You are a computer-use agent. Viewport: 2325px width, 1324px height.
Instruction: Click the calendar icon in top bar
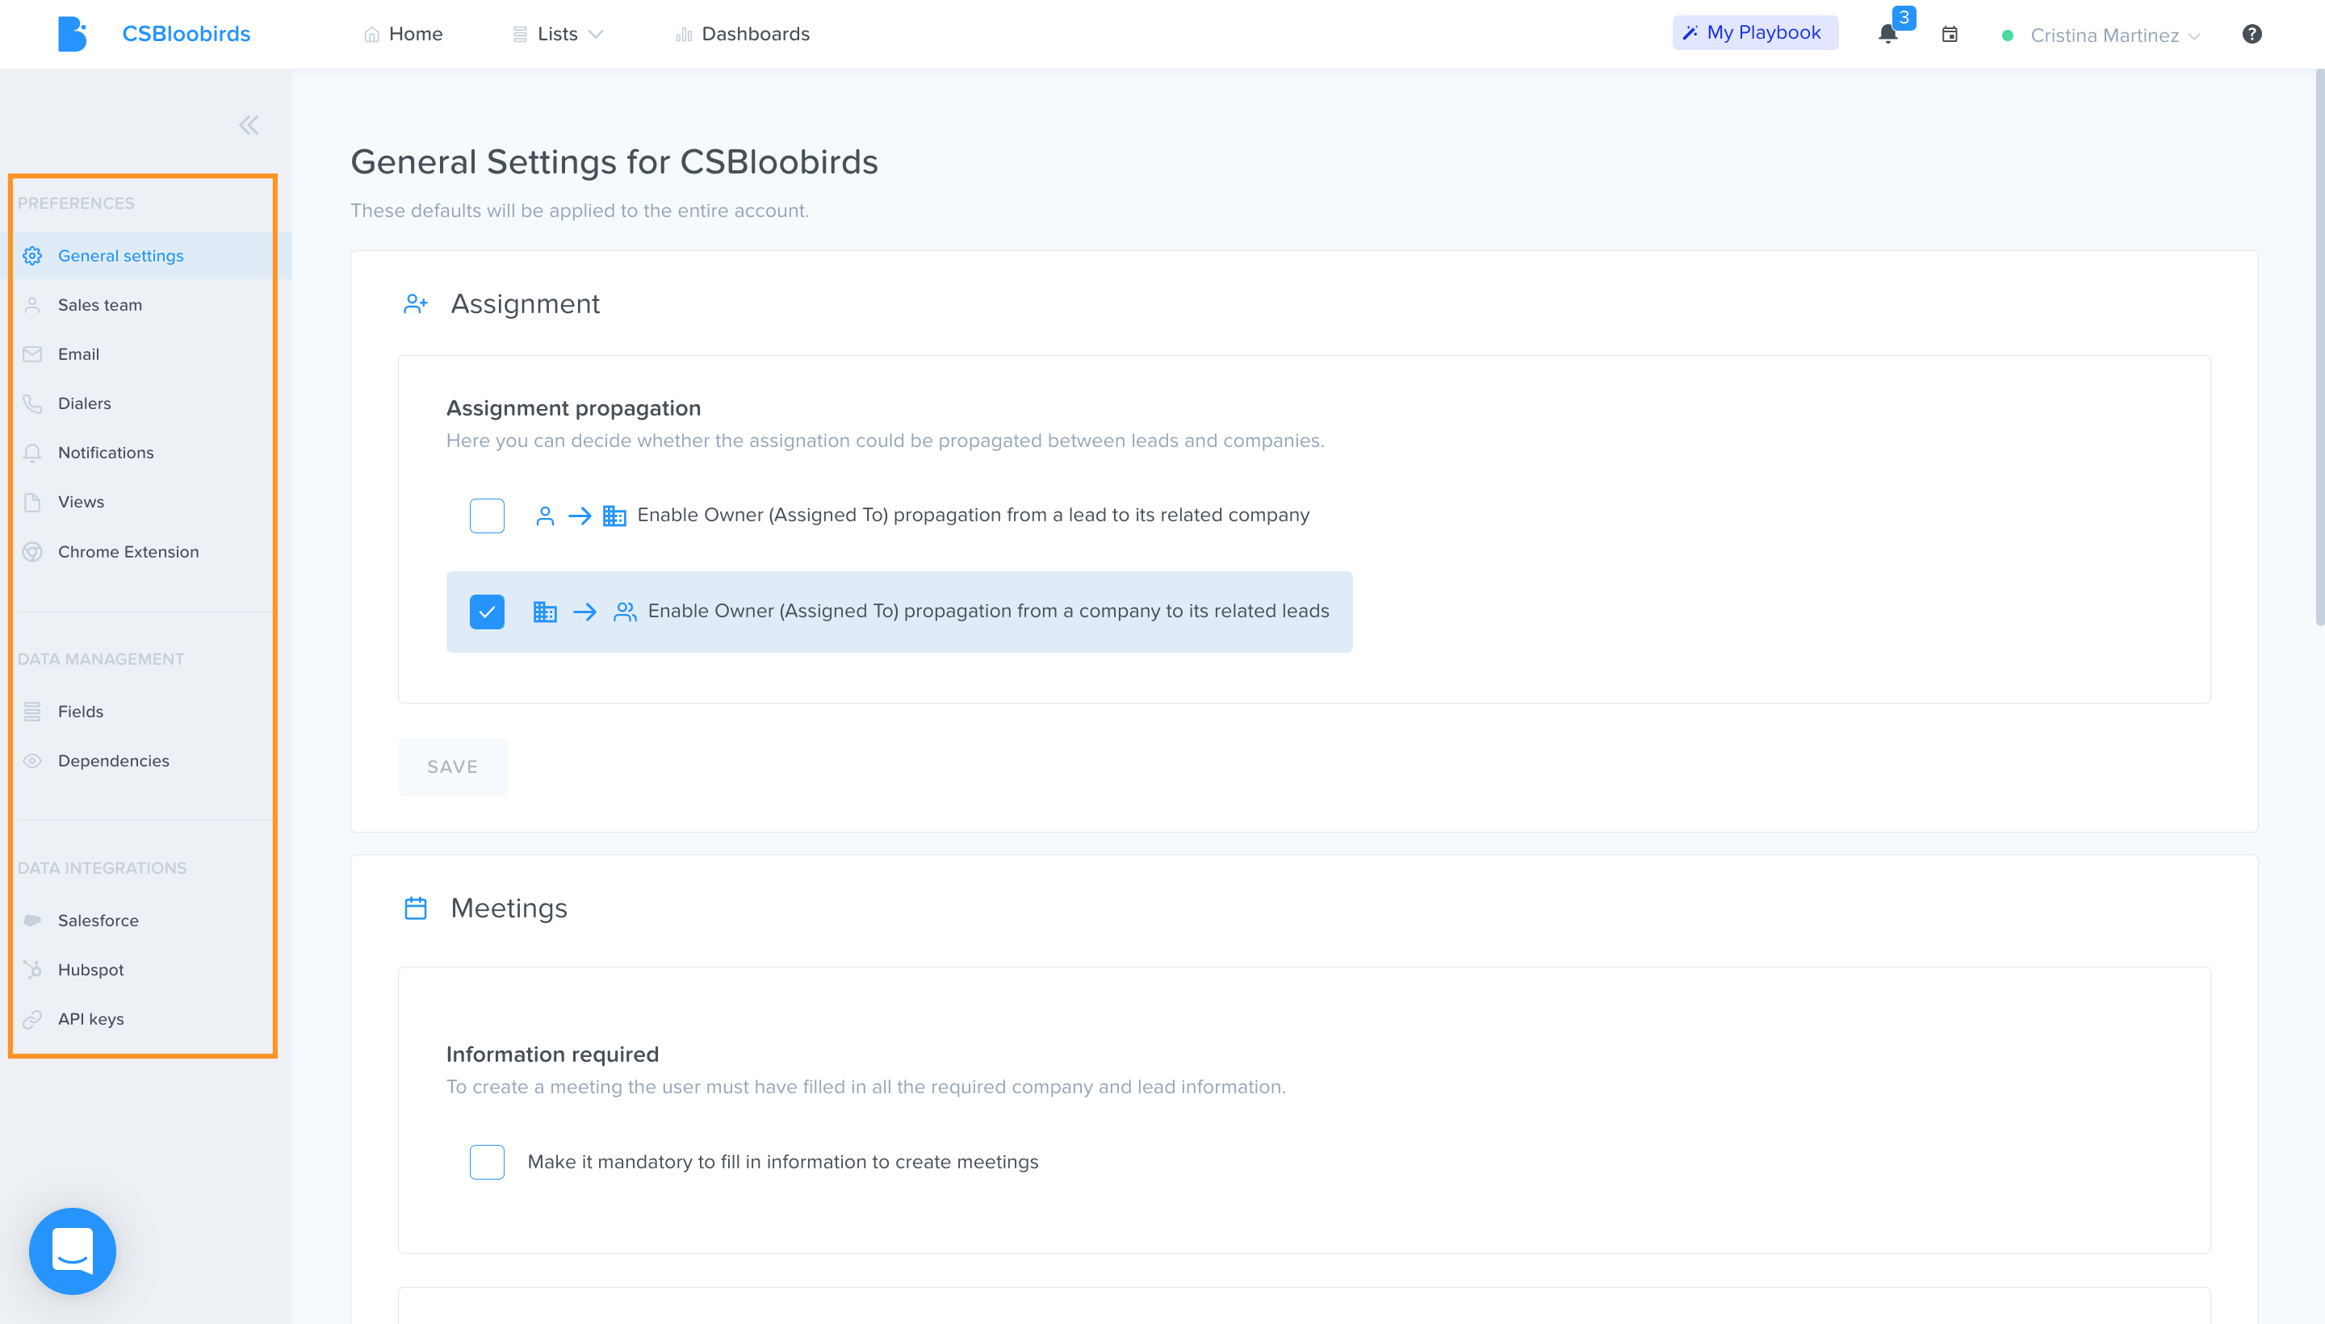coord(1950,35)
